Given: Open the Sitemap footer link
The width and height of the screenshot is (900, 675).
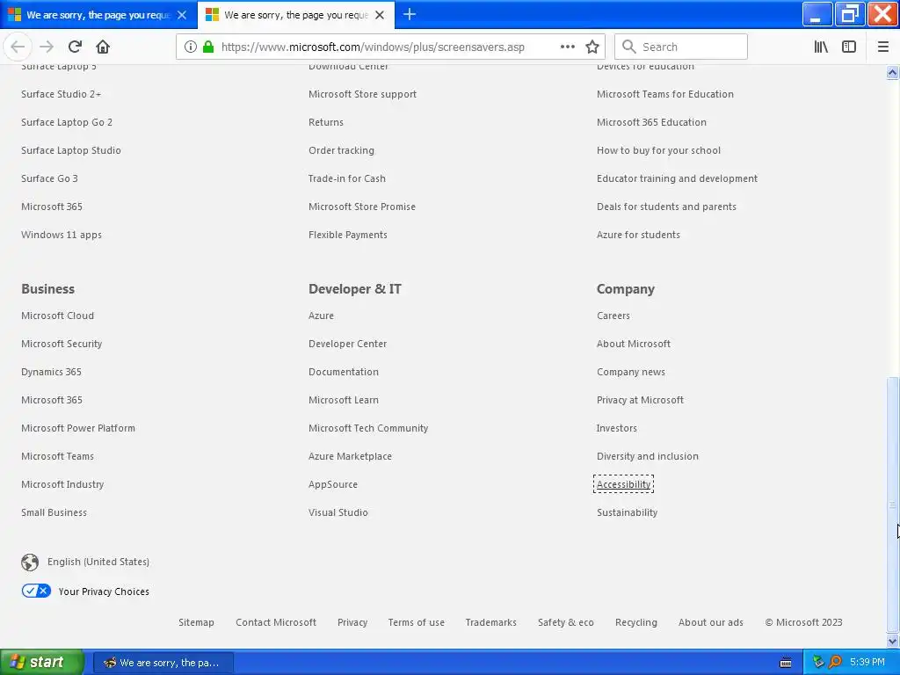Looking at the screenshot, I should pyautogui.click(x=196, y=622).
